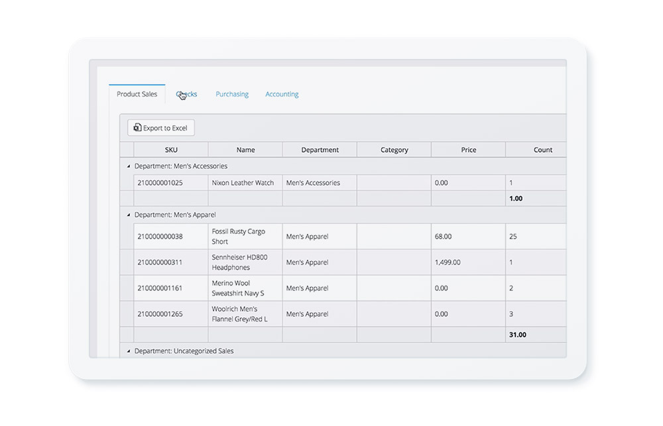
Task: Export the report to Excel
Action: (x=160, y=128)
